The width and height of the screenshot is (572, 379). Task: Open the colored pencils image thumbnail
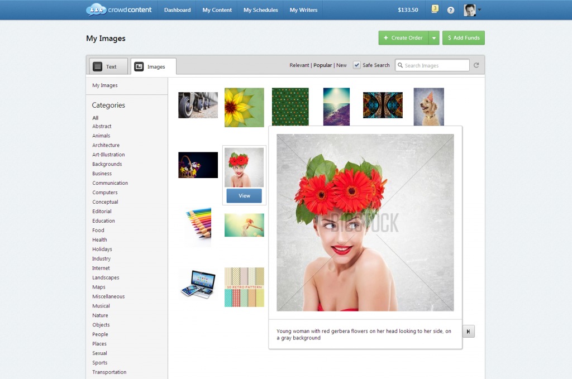(198, 227)
